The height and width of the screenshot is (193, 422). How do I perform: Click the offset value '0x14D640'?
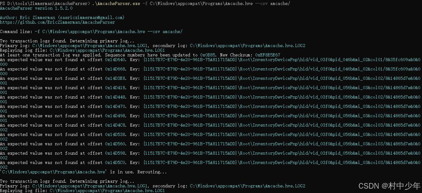pos(115,60)
